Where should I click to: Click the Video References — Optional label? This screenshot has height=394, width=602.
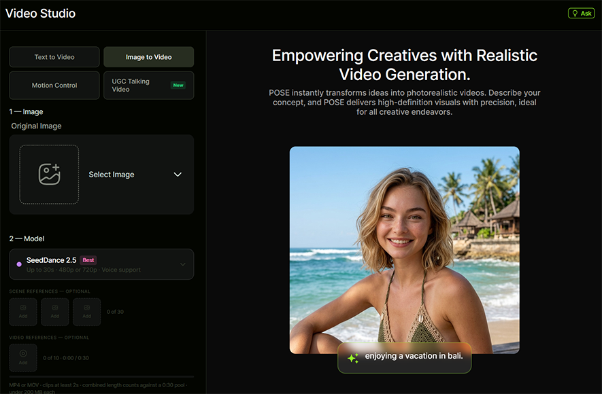point(49,338)
